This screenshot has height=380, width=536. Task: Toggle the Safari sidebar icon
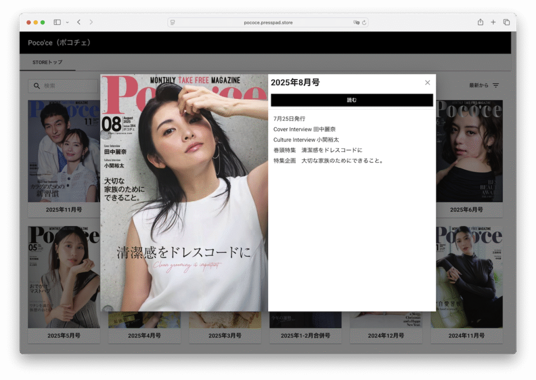pyautogui.click(x=57, y=23)
